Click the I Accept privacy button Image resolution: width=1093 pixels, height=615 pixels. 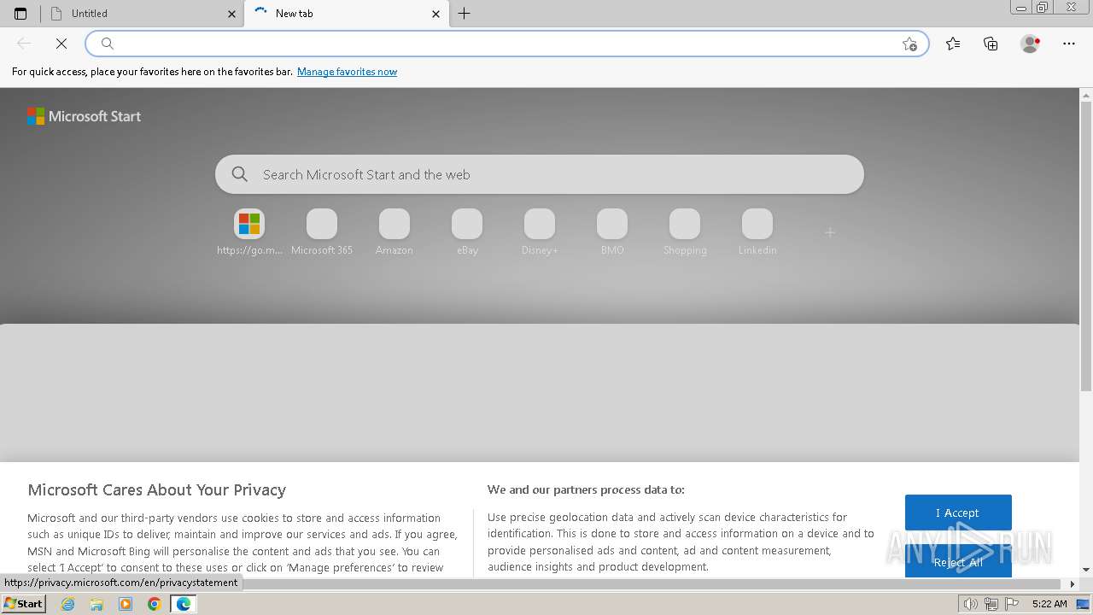point(958,512)
